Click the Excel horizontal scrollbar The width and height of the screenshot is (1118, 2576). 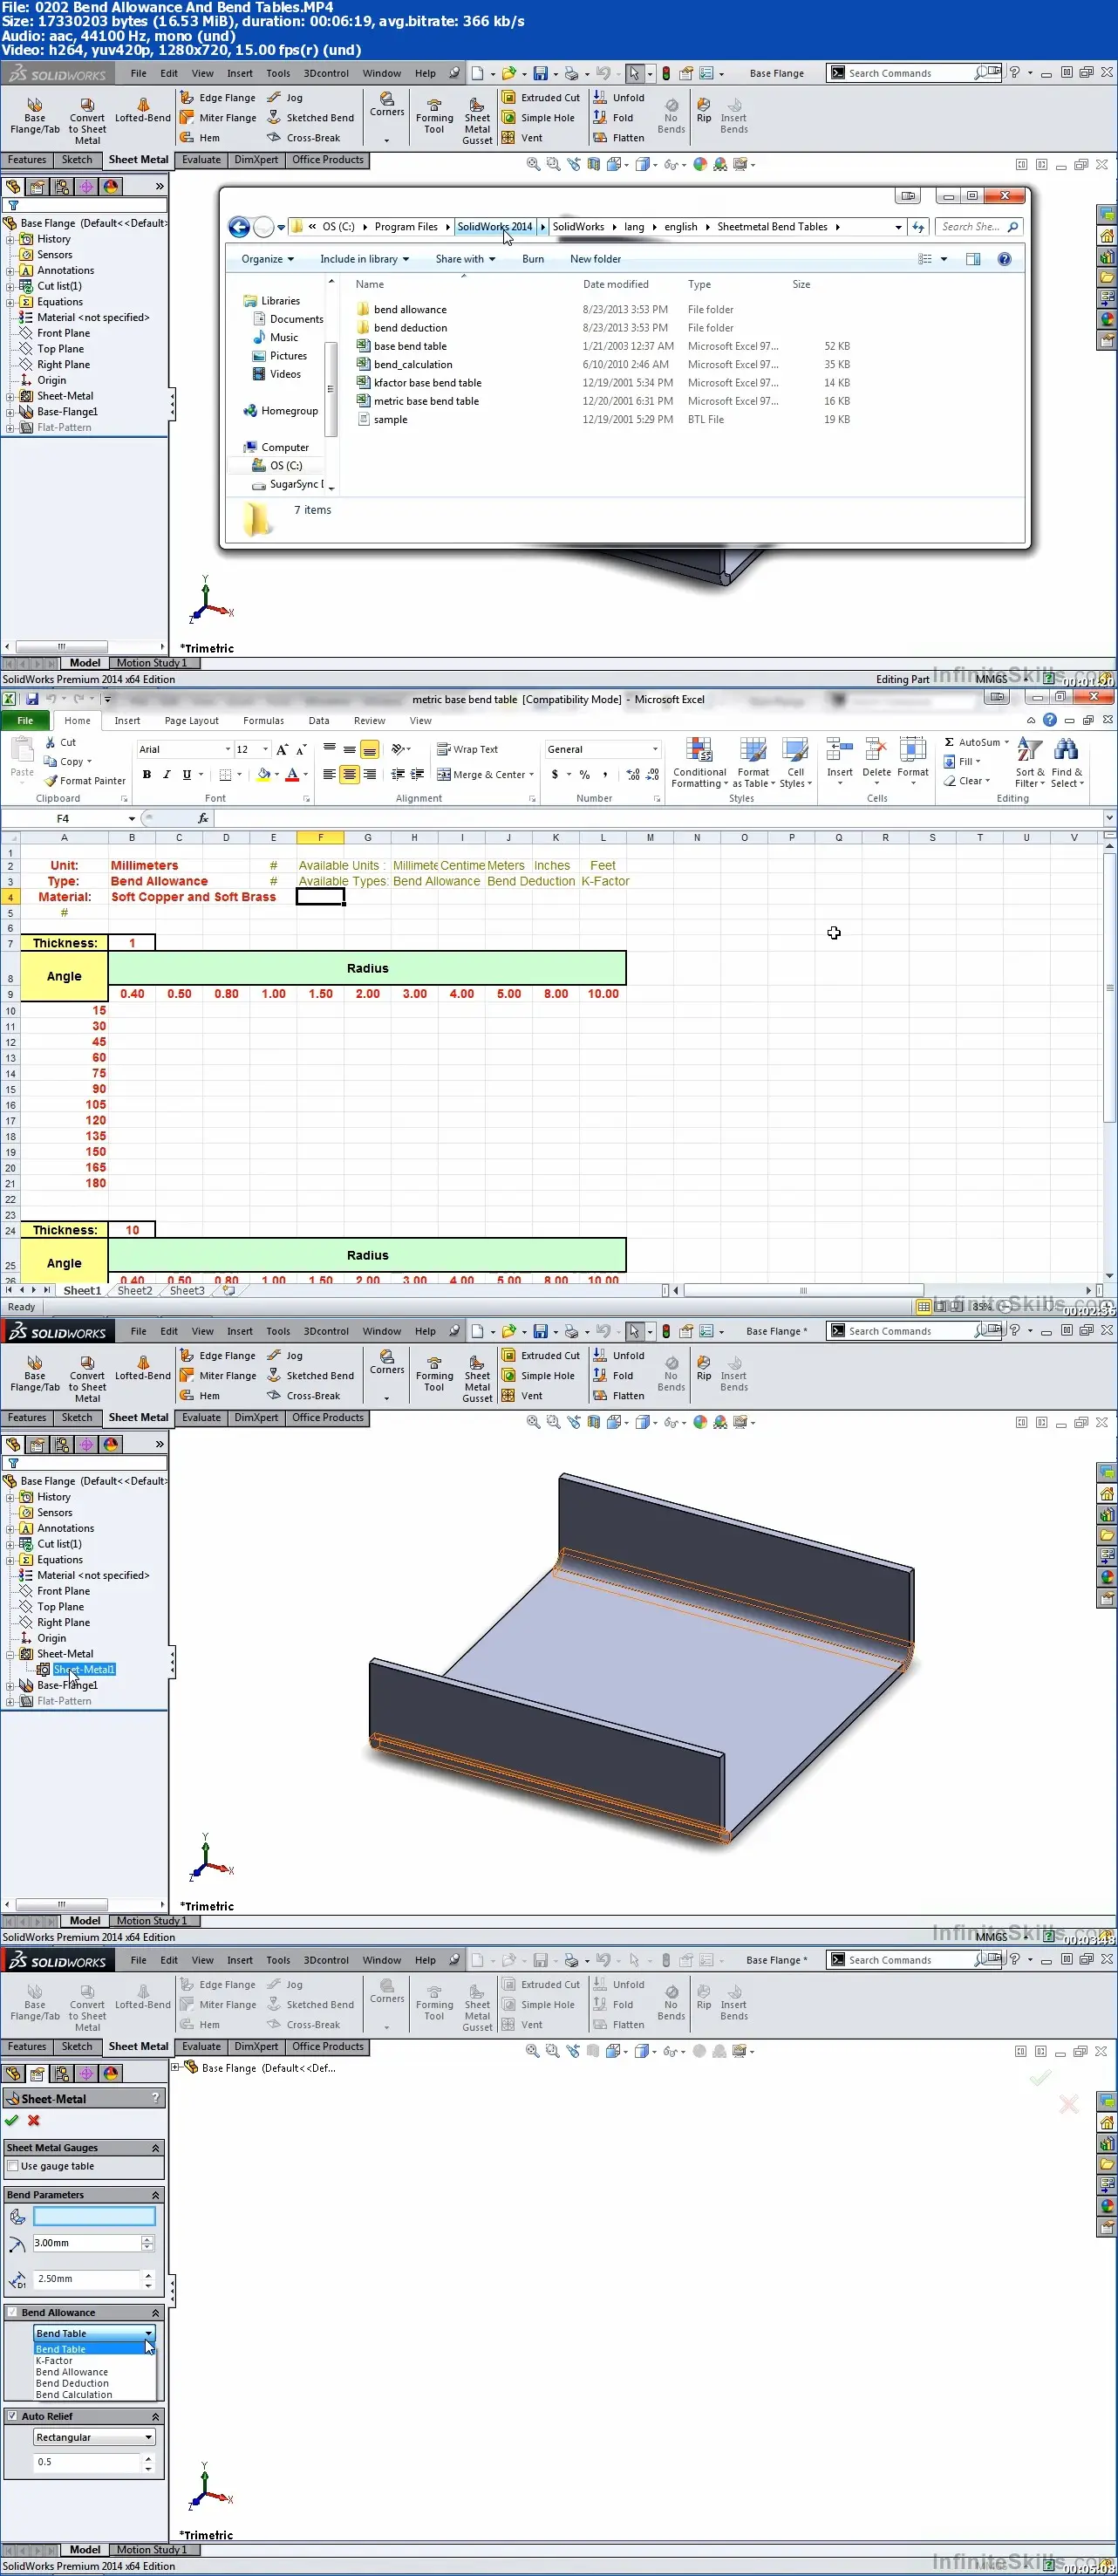802,1290
